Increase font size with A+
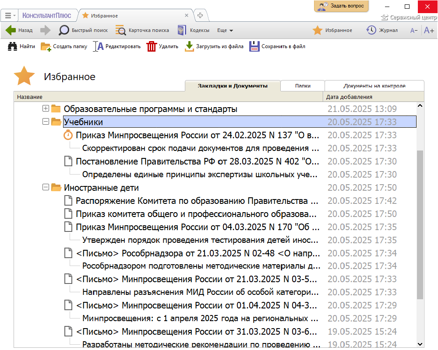438x350 pixels. 429,30
